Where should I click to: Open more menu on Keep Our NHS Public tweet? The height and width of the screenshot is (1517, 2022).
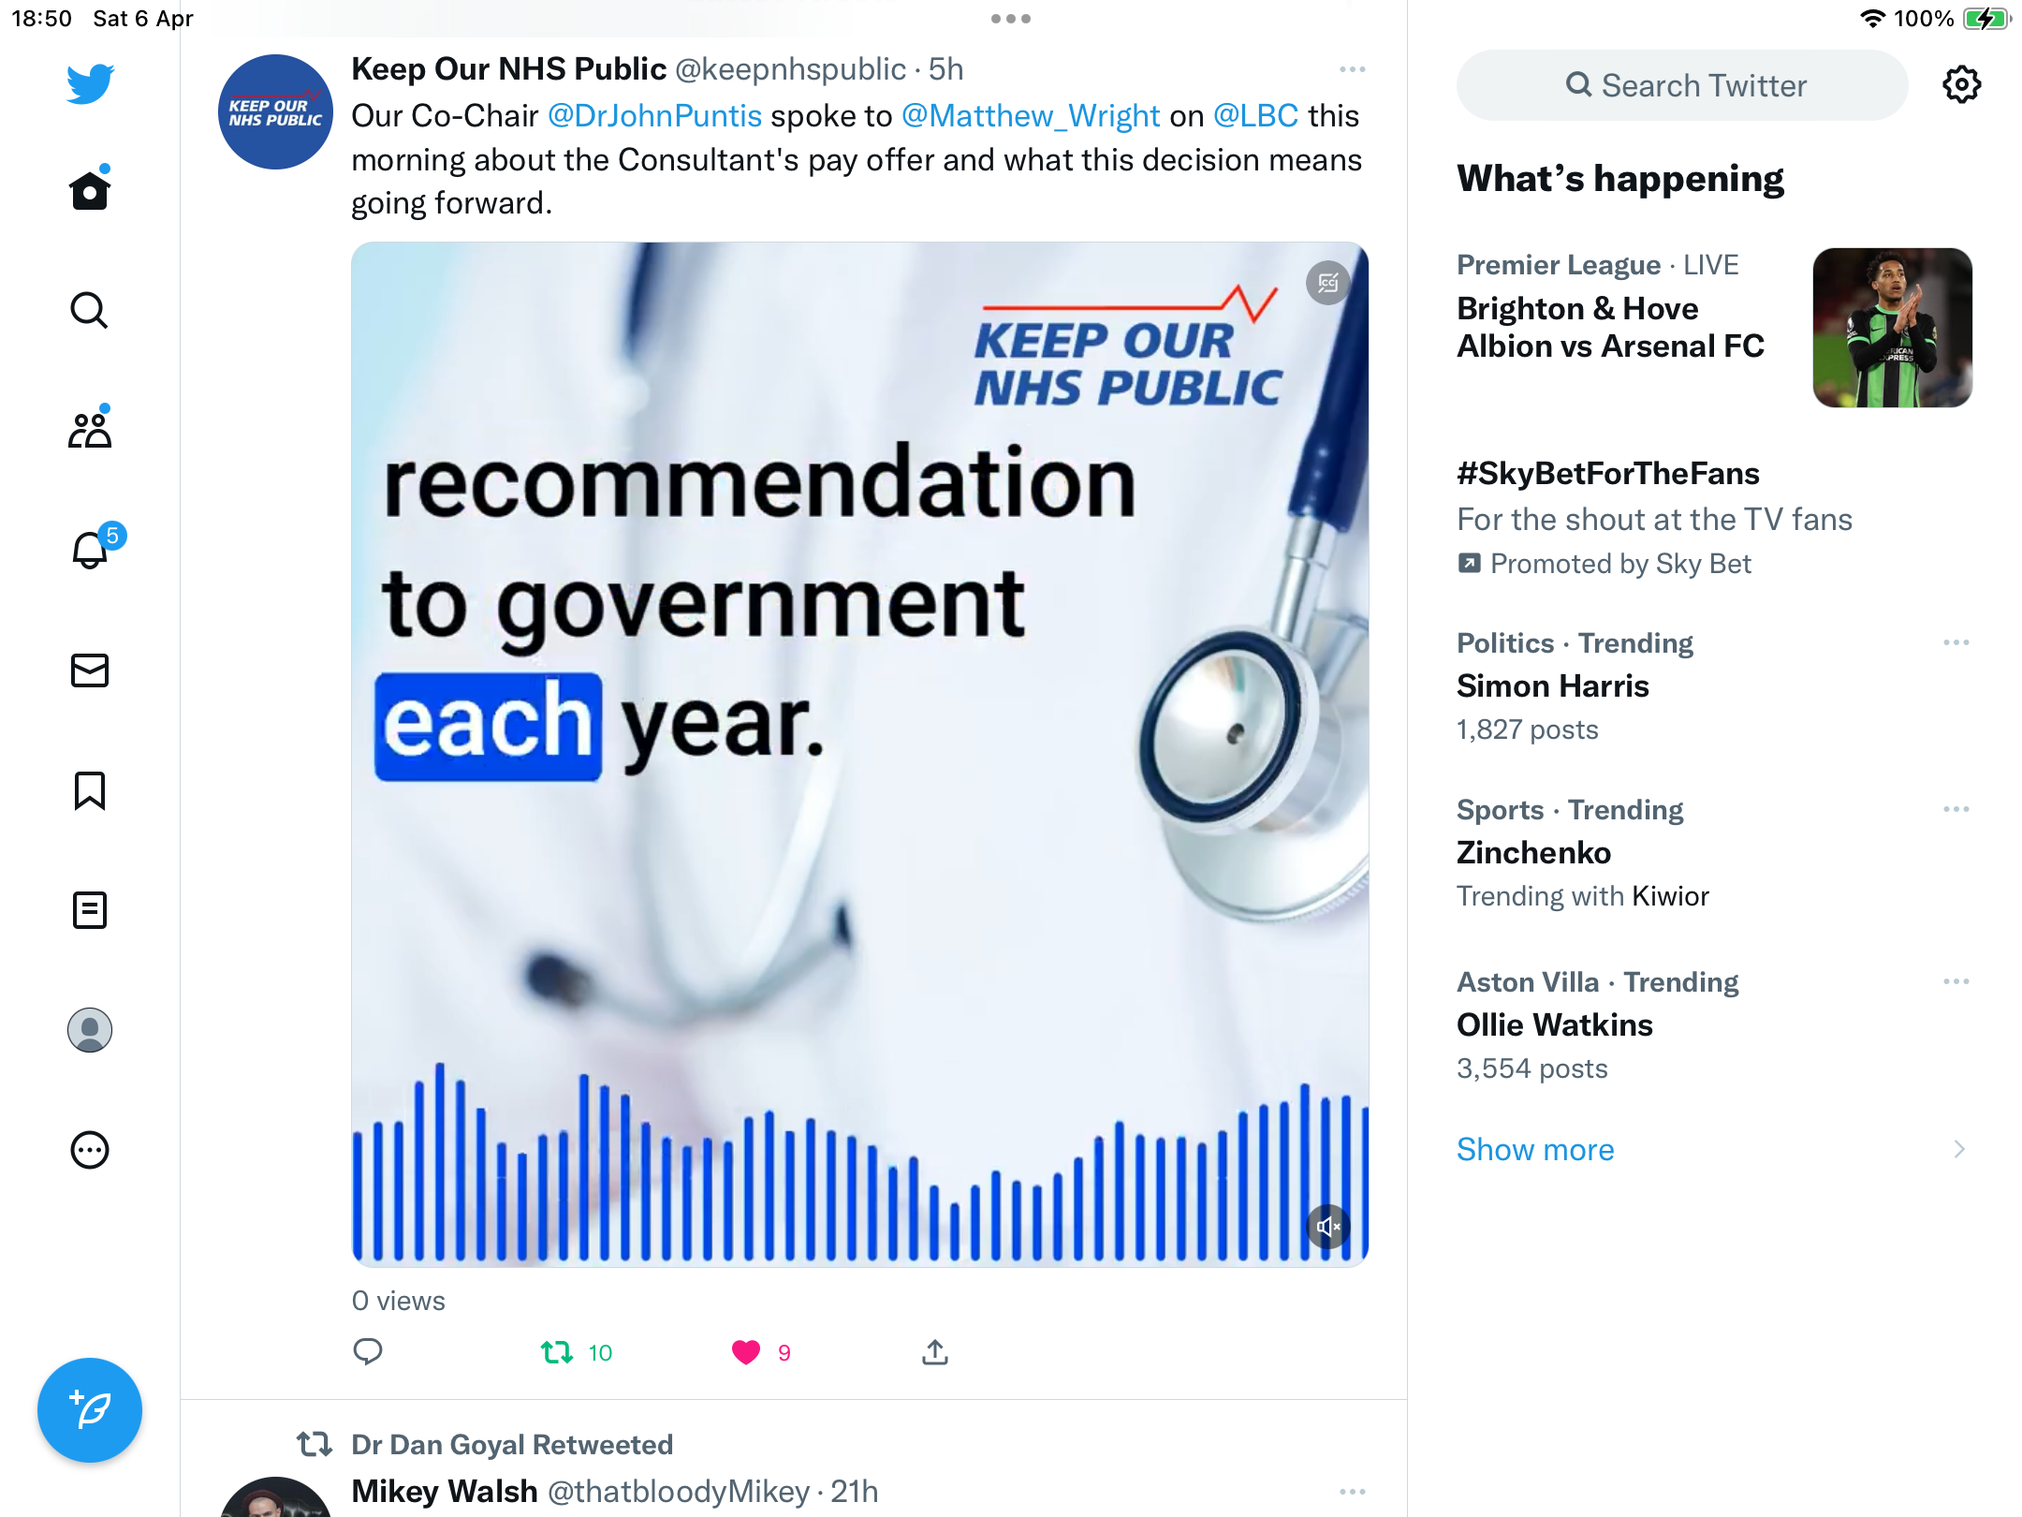click(1353, 69)
